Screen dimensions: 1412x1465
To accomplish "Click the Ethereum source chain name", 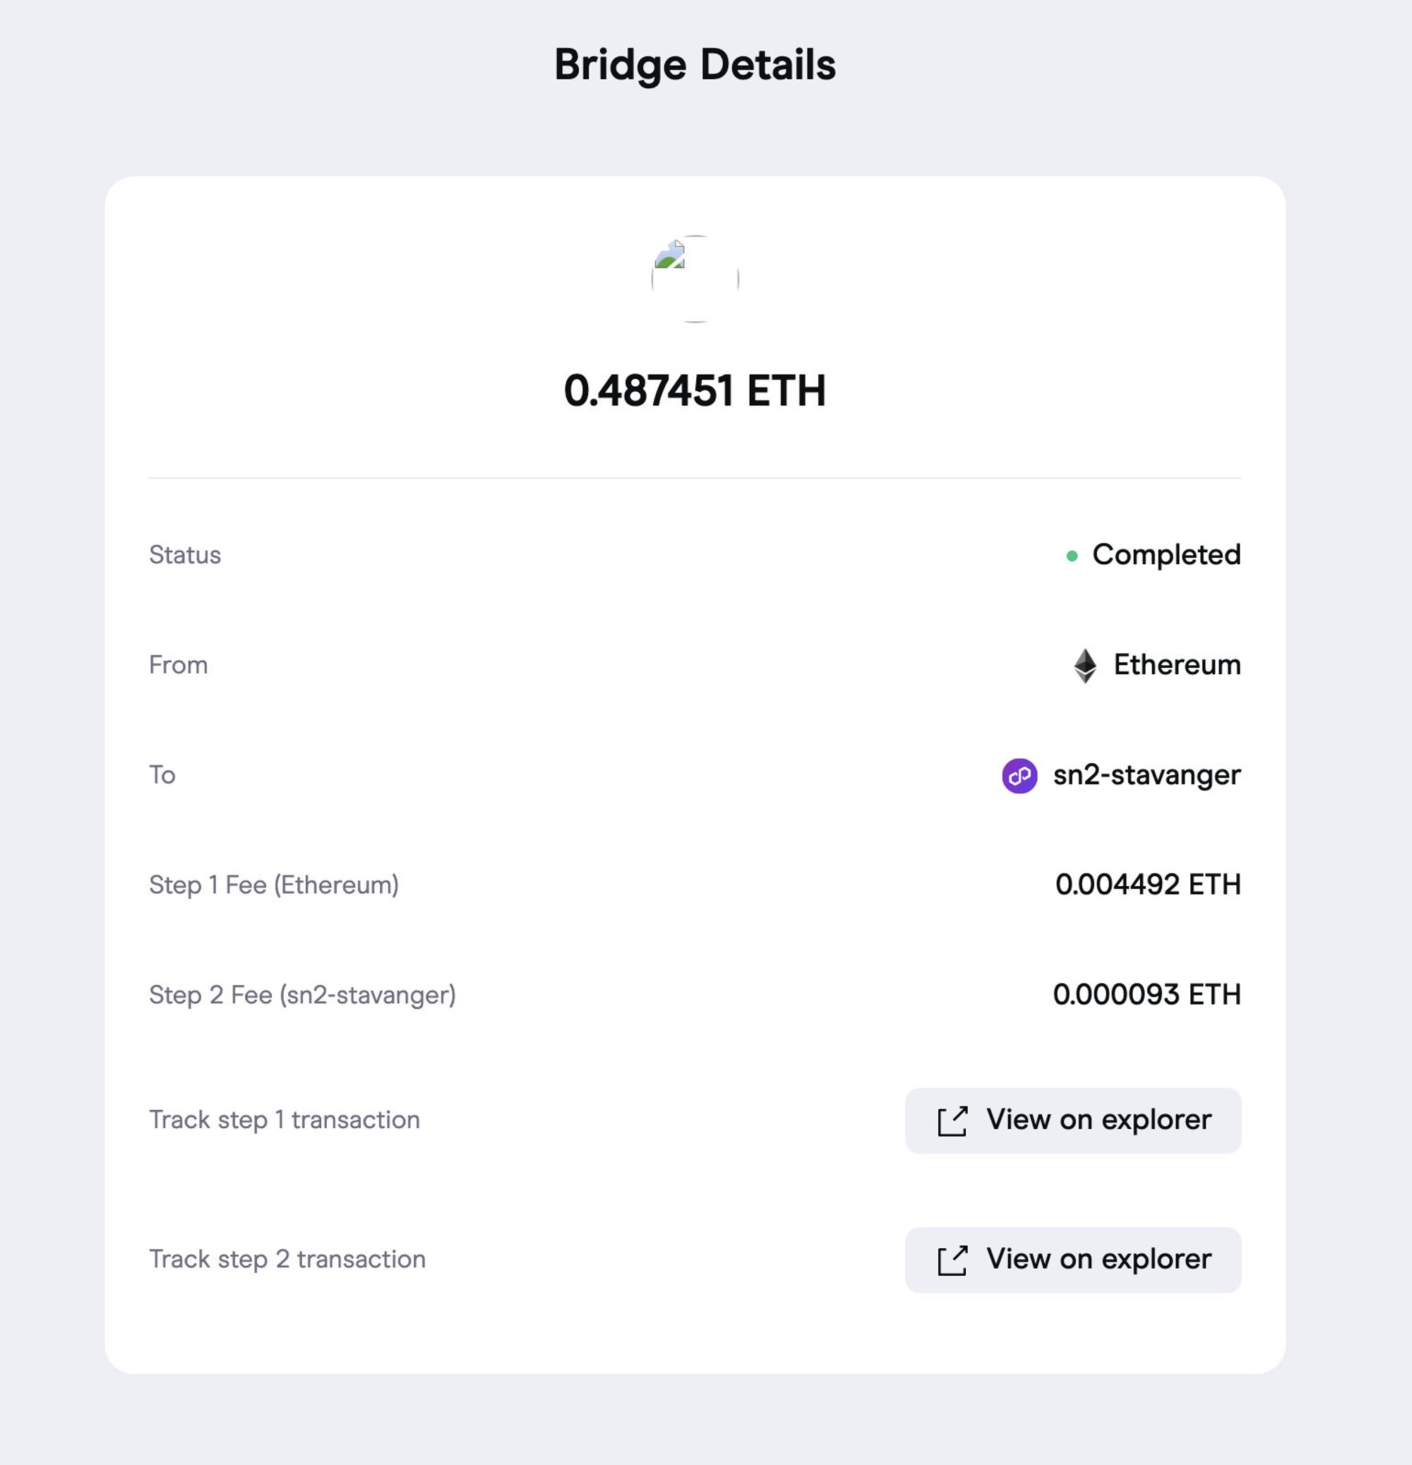I will (1178, 664).
